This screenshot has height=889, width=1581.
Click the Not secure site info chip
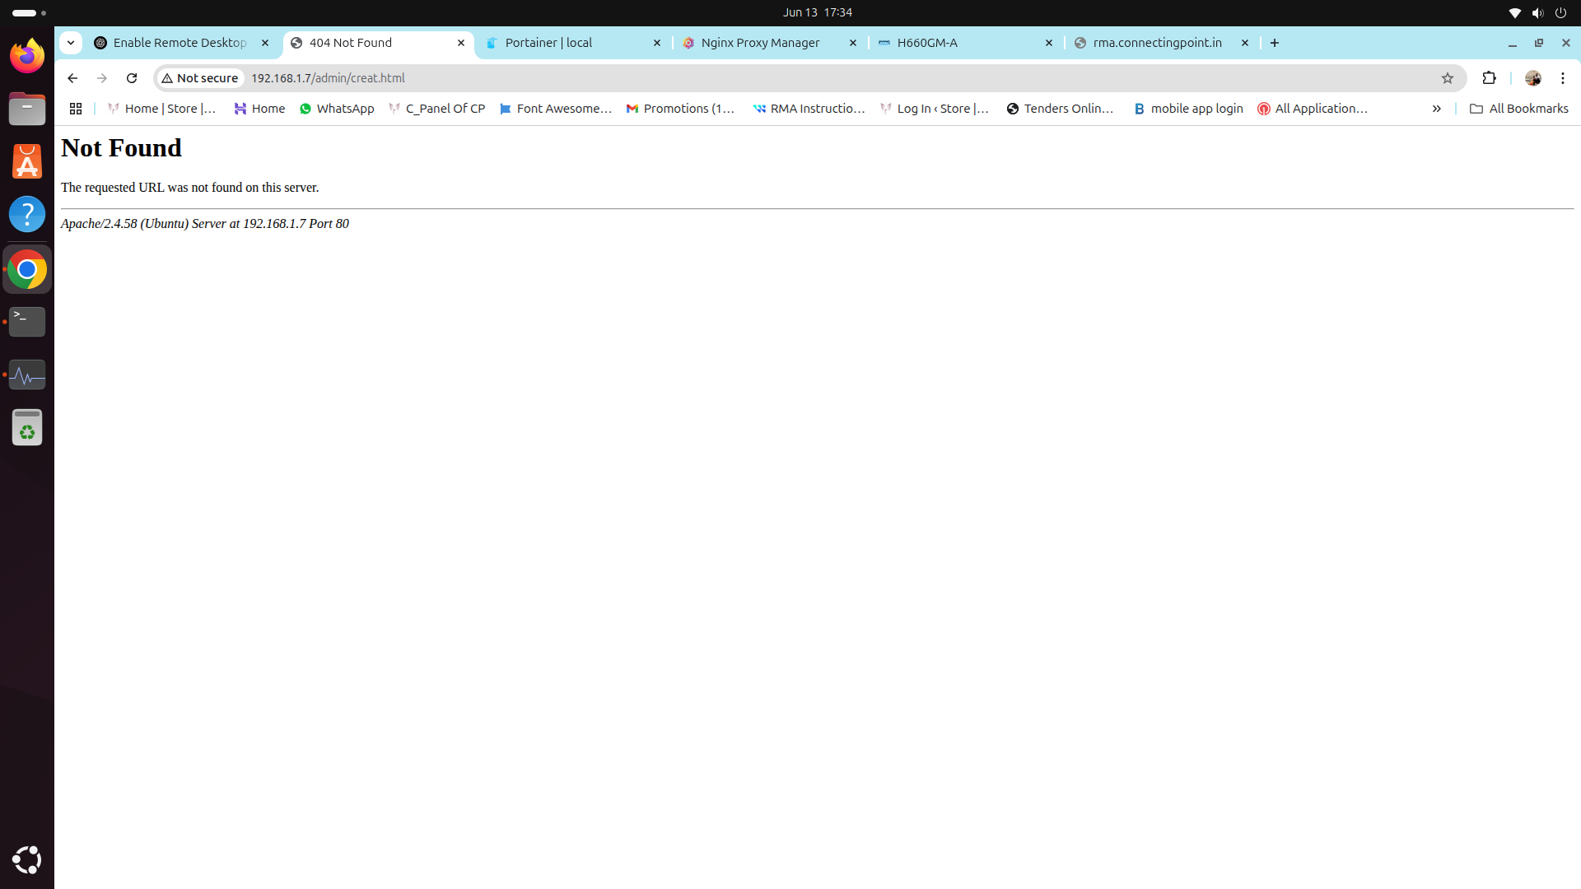pos(200,78)
